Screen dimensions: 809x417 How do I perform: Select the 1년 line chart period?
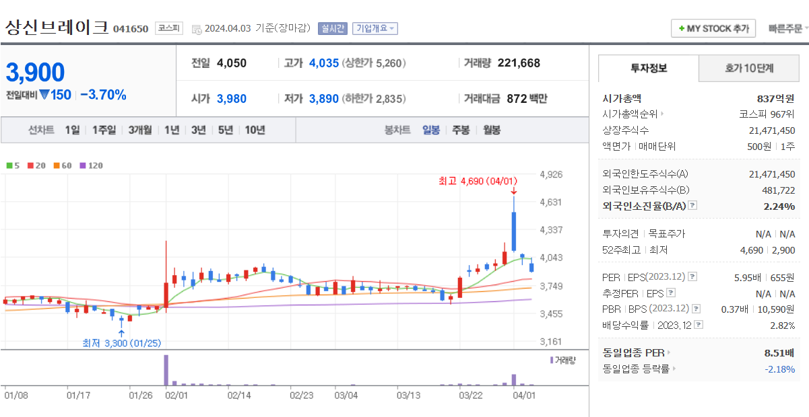coord(172,130)
